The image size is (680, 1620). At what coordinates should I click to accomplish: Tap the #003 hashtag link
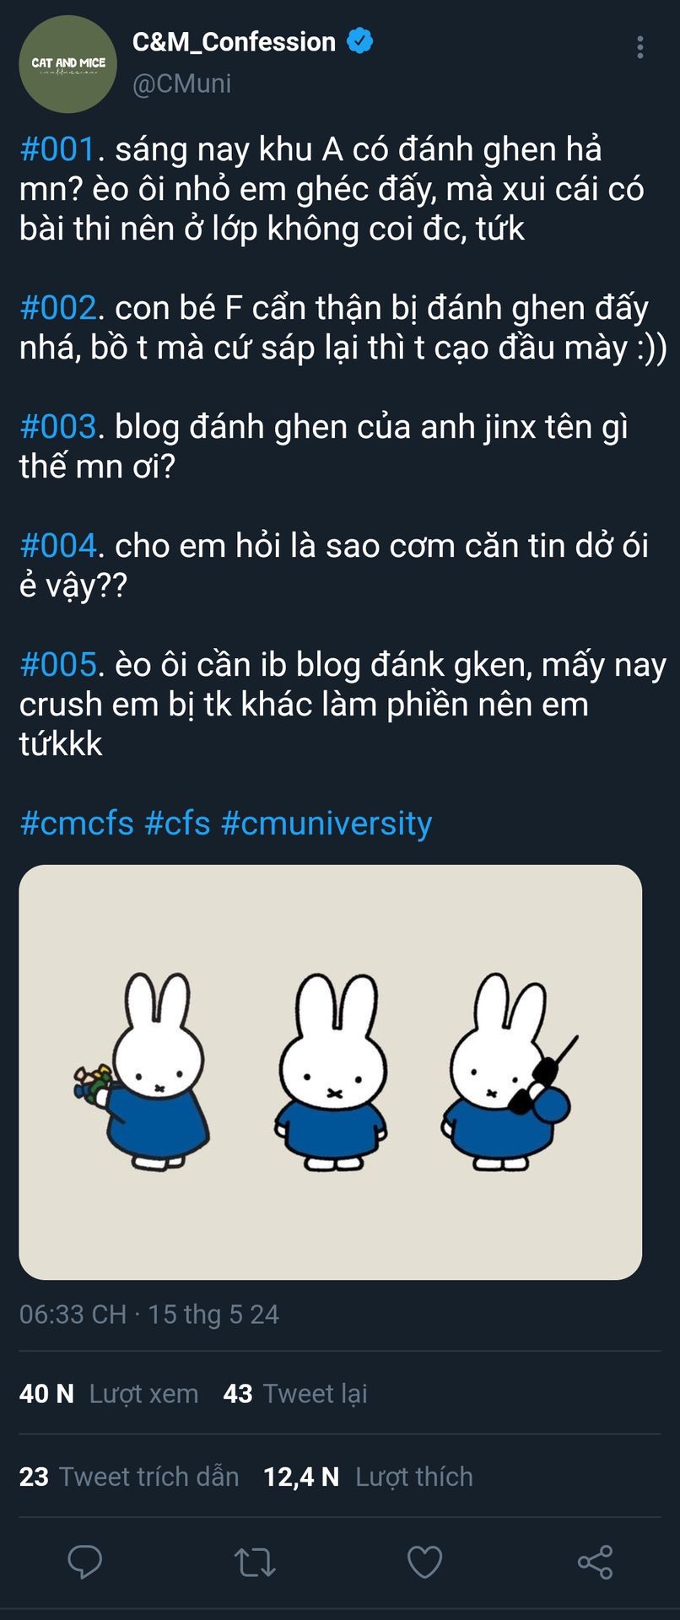click(57, 427)
